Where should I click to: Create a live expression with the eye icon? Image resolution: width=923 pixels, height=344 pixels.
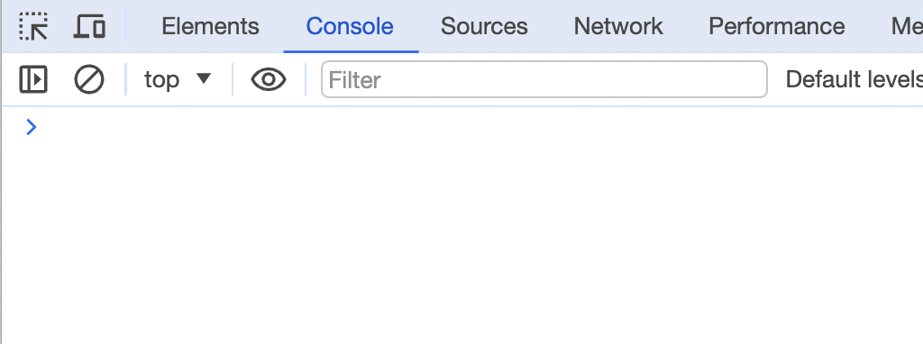(269, 79)
